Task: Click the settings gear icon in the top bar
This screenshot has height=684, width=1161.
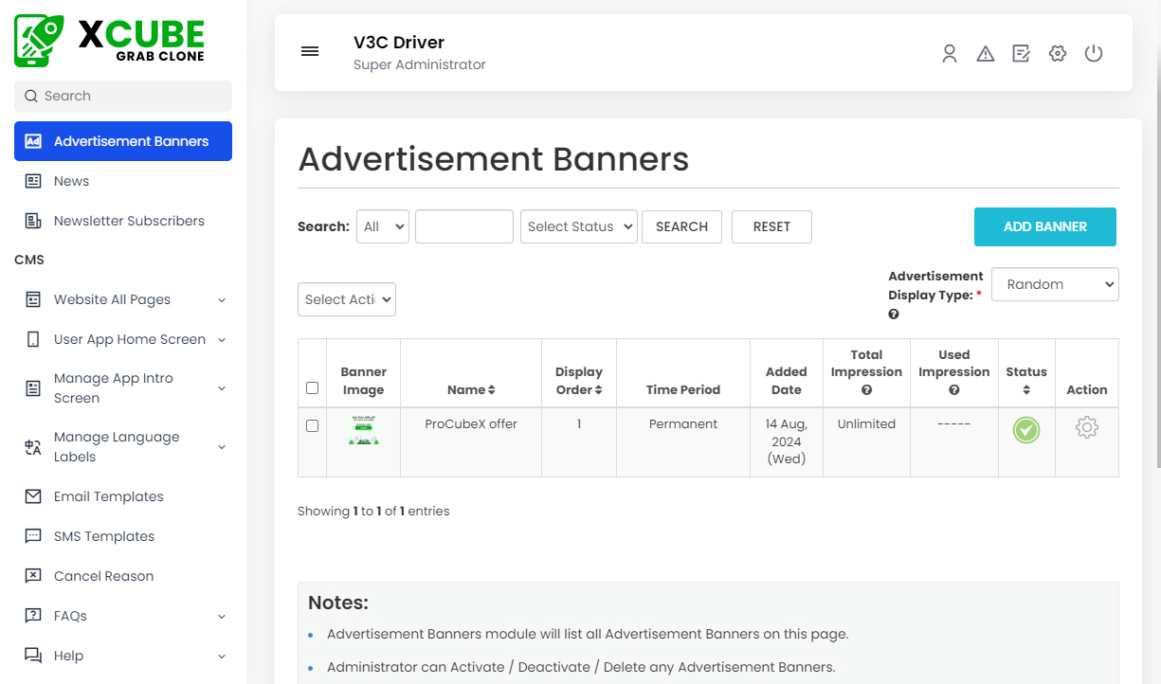Action: tap(1057, 53)
